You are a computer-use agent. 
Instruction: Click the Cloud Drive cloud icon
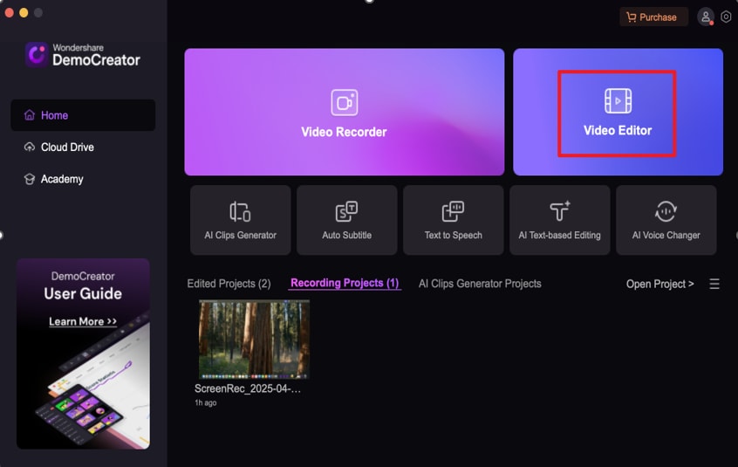[x=29, y=147]
